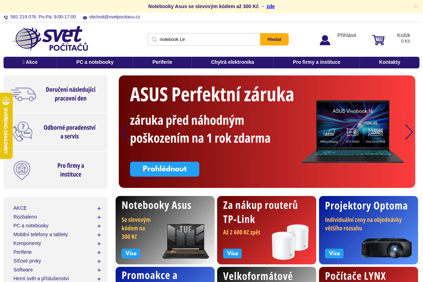
Task: Click the phone icon next to 581 219 076
Action: (6, 17)
